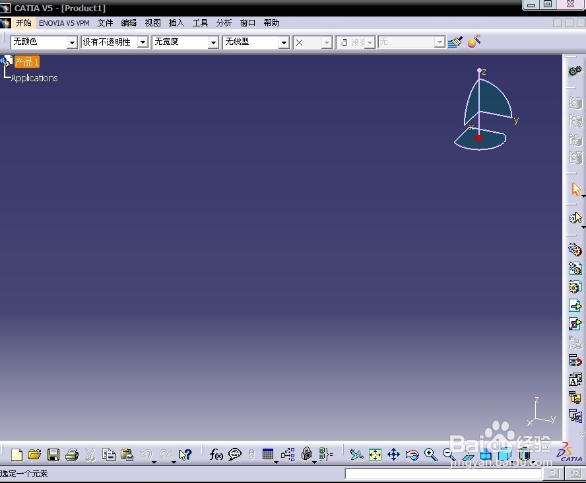This screenshot has height=483, width=586.
Task: Click the Existing Component arrow icon
Action: (575, 305)
